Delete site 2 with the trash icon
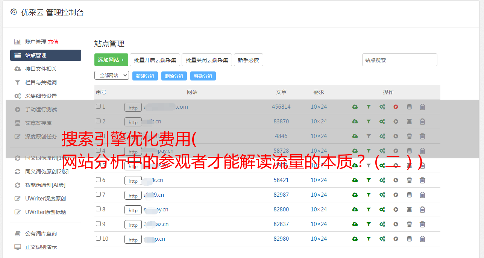 [x=422, y=121]
